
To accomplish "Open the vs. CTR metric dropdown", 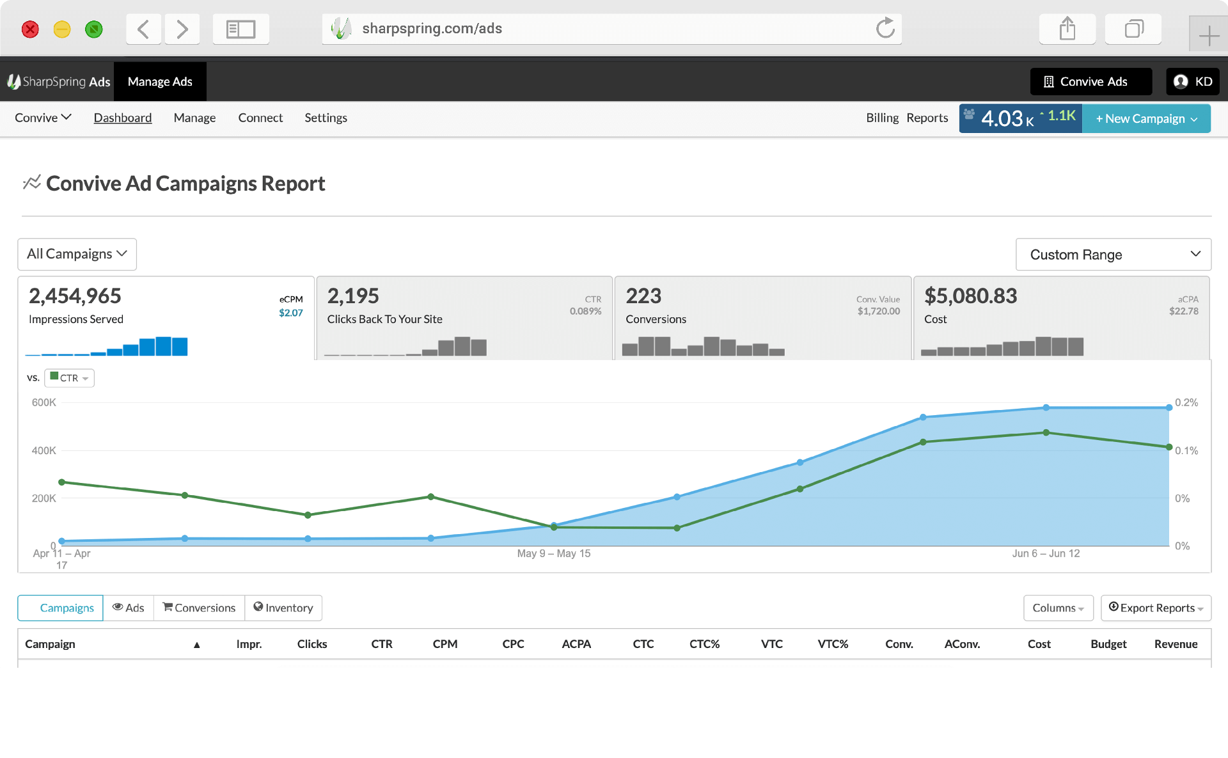I will [69, 378].
